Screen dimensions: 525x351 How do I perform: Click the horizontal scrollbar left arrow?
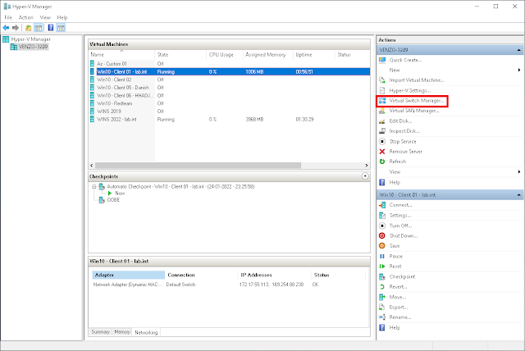92,166
